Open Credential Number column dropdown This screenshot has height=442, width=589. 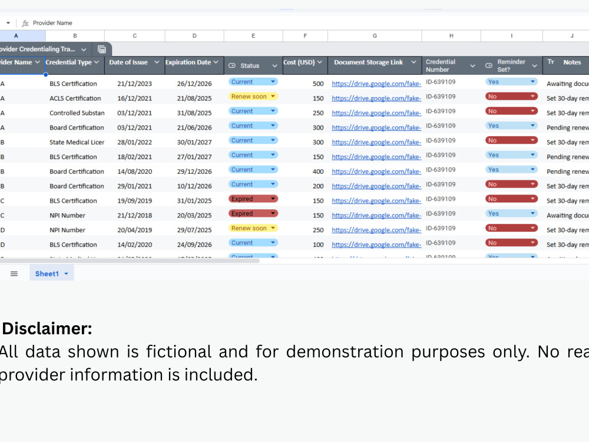[472, 66]
